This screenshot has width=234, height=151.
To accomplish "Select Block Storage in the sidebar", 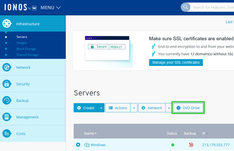I will tap(26, 49).
